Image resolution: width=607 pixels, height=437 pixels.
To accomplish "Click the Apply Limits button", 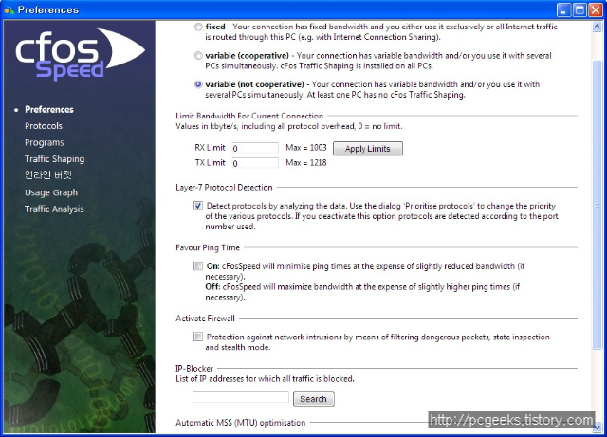I will 368,149.
